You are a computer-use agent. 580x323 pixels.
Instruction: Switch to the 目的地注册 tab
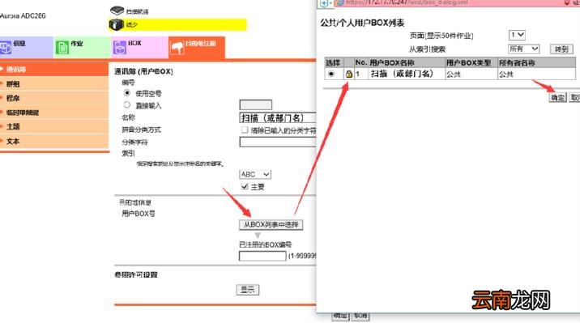tap(197, 47)
